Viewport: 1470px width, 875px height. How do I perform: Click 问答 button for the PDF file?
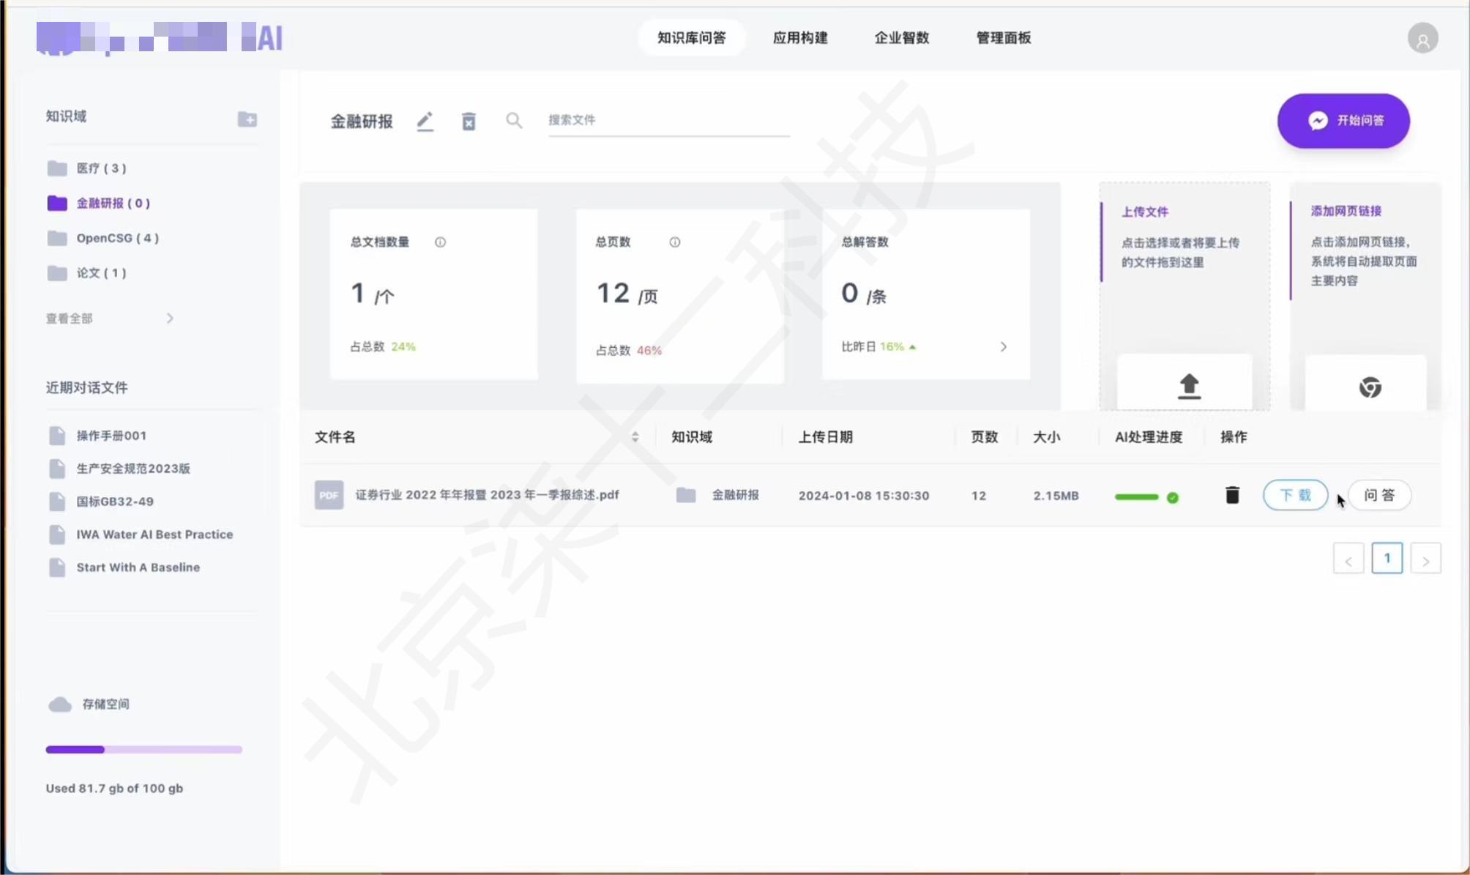click(1379, 495)
